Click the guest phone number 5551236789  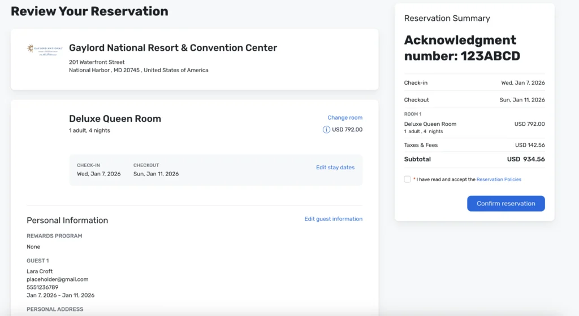tap(42, 287)
